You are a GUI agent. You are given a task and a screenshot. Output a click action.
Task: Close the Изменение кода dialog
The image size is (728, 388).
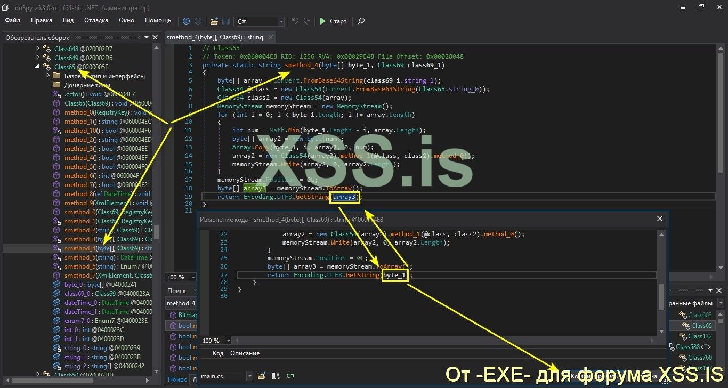click(x=660, y=219)
